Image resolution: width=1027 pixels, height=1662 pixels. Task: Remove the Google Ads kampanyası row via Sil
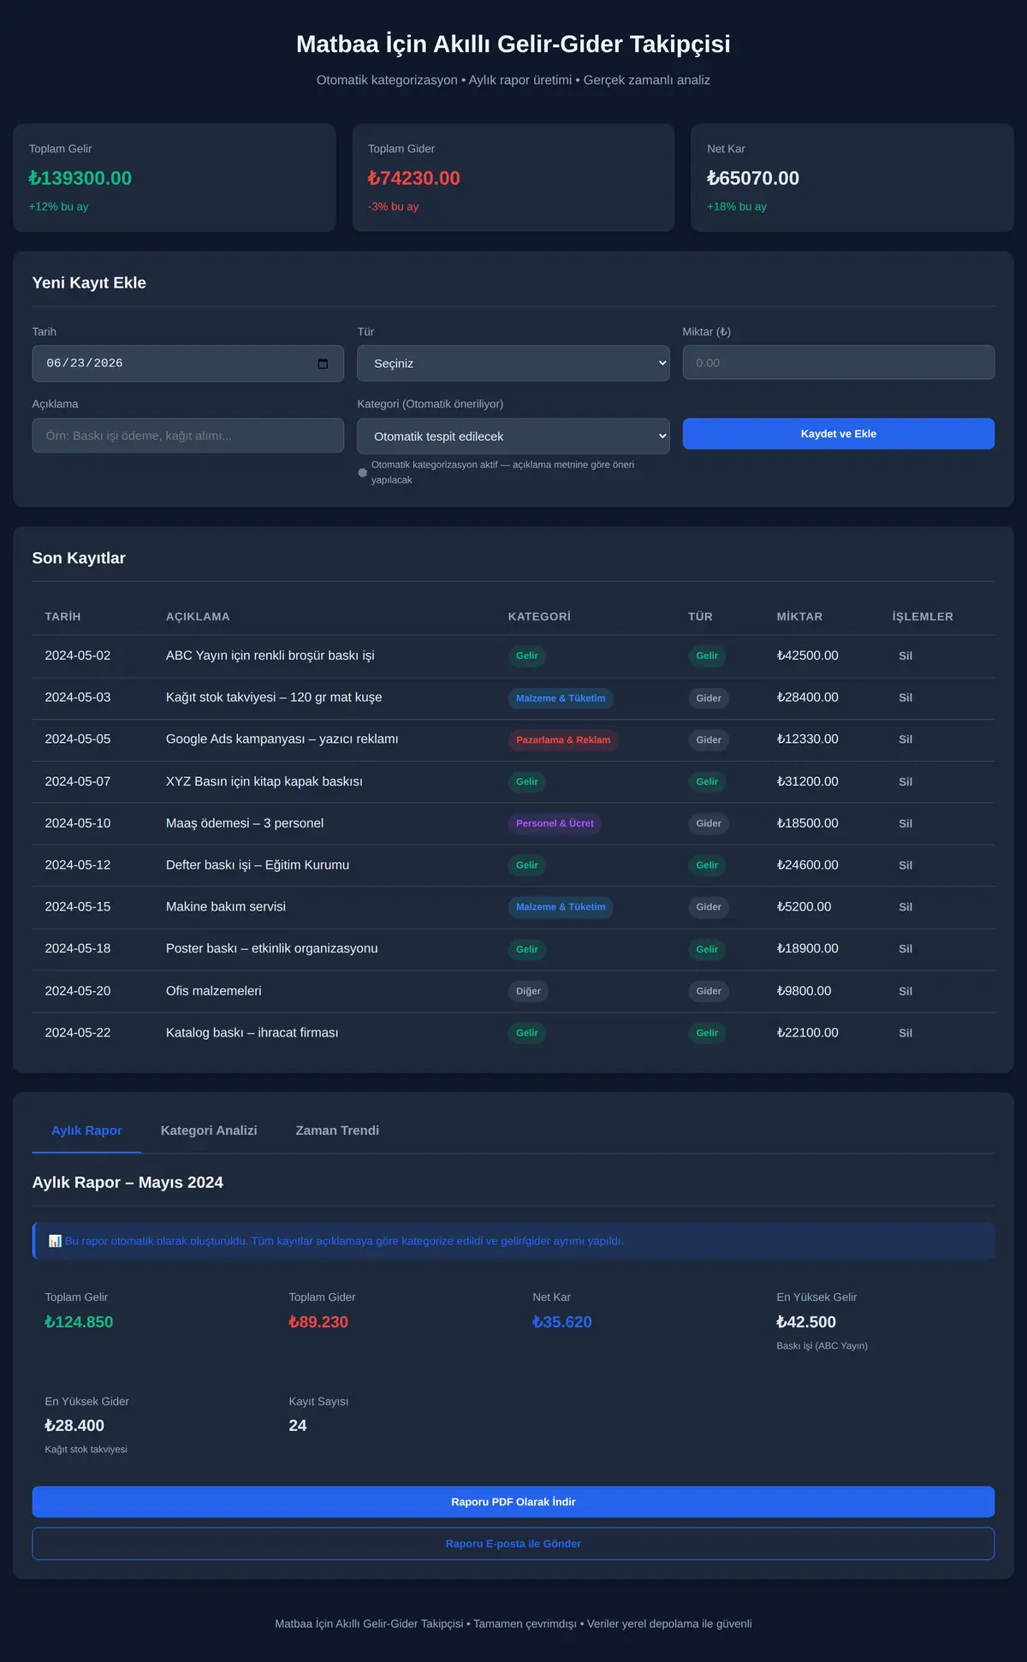905,739
